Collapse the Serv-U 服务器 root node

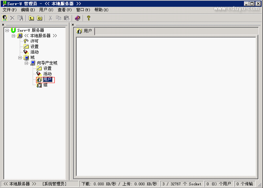(7, 30)
